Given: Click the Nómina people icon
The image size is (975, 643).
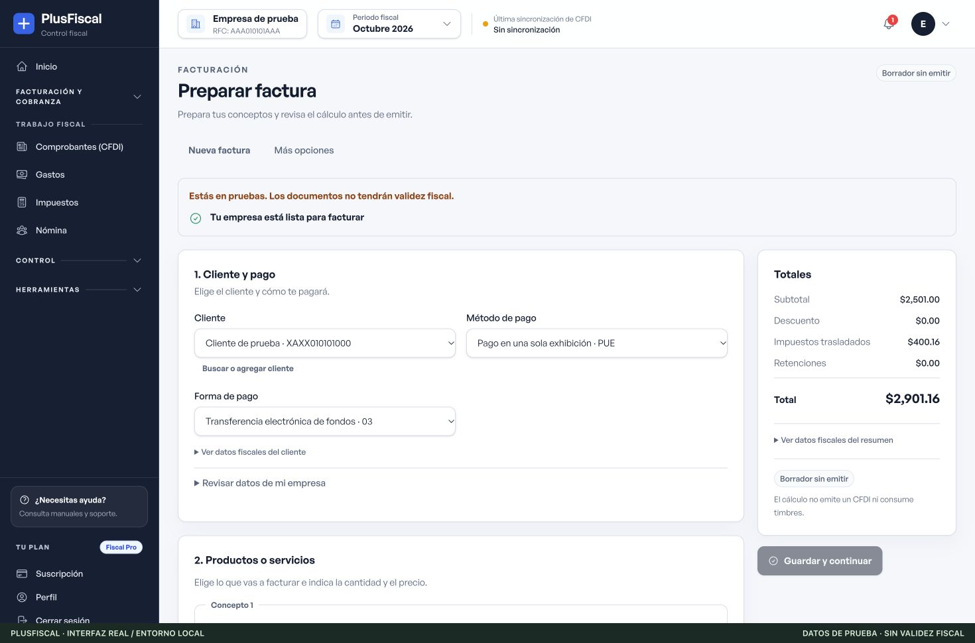Looking at the screenshot, I should (x=22, y=230).
